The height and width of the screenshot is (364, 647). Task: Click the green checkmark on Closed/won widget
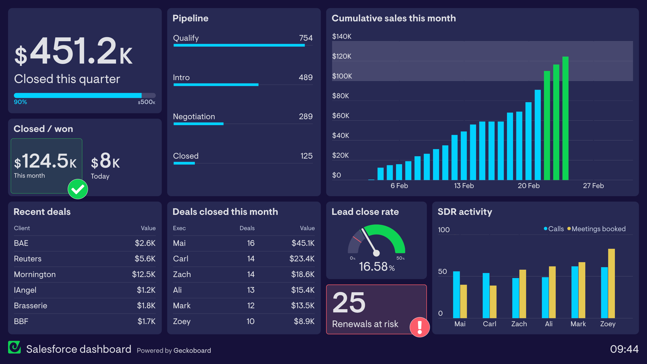click(x=78, y=189)
